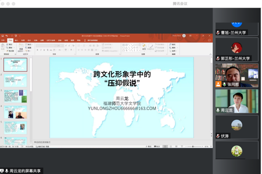Click the Save icon in quick access toolbar

[3, 36]
